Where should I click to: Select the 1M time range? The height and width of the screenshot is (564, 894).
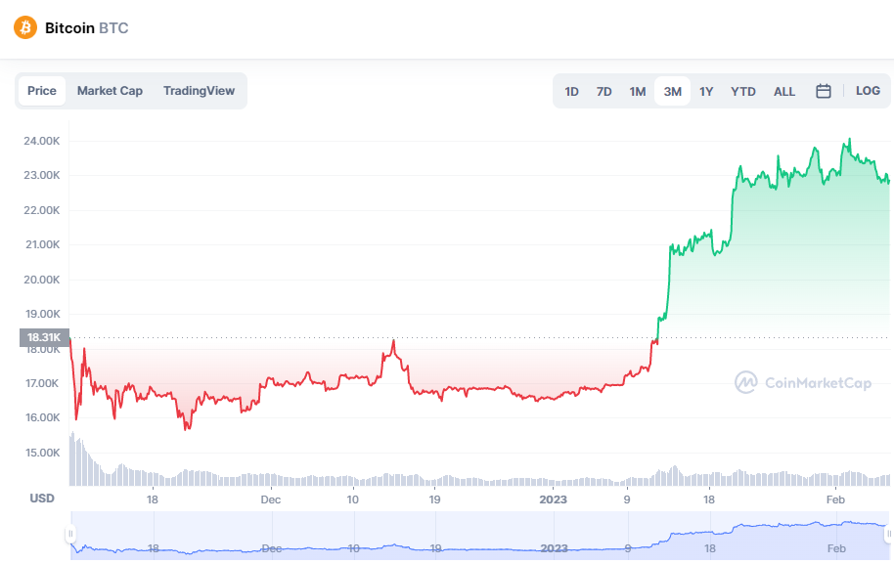click(x=638, y=91)
